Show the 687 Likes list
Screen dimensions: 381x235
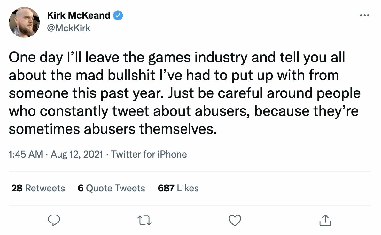click(x=178, y=188)
